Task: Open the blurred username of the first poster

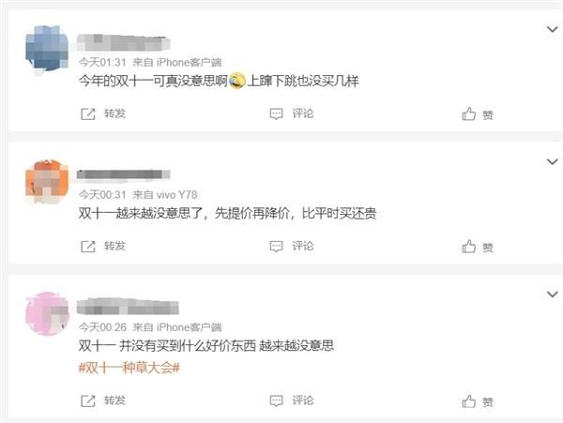Action: tap(123, 42)
